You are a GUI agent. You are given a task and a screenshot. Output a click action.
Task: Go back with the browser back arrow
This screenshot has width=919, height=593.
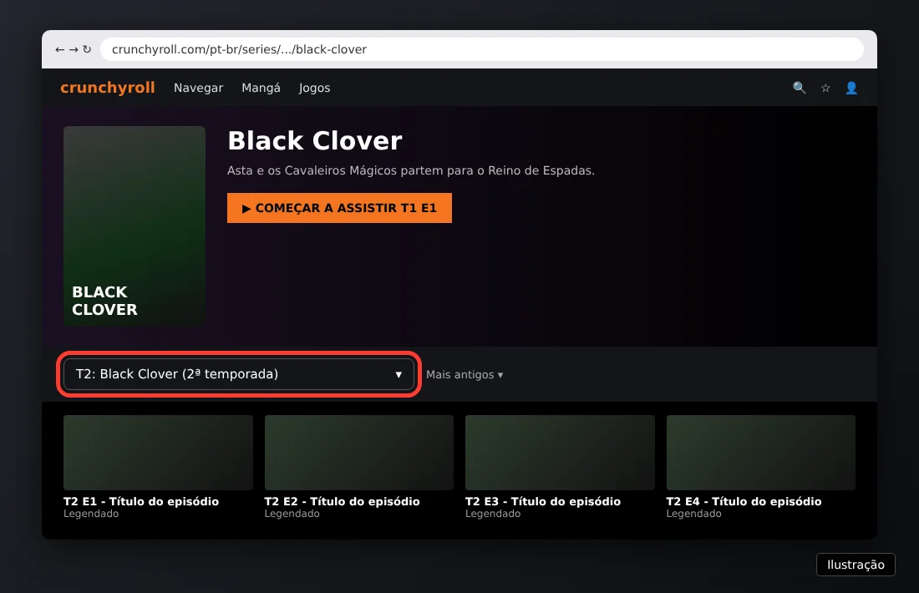coord(59,50)
